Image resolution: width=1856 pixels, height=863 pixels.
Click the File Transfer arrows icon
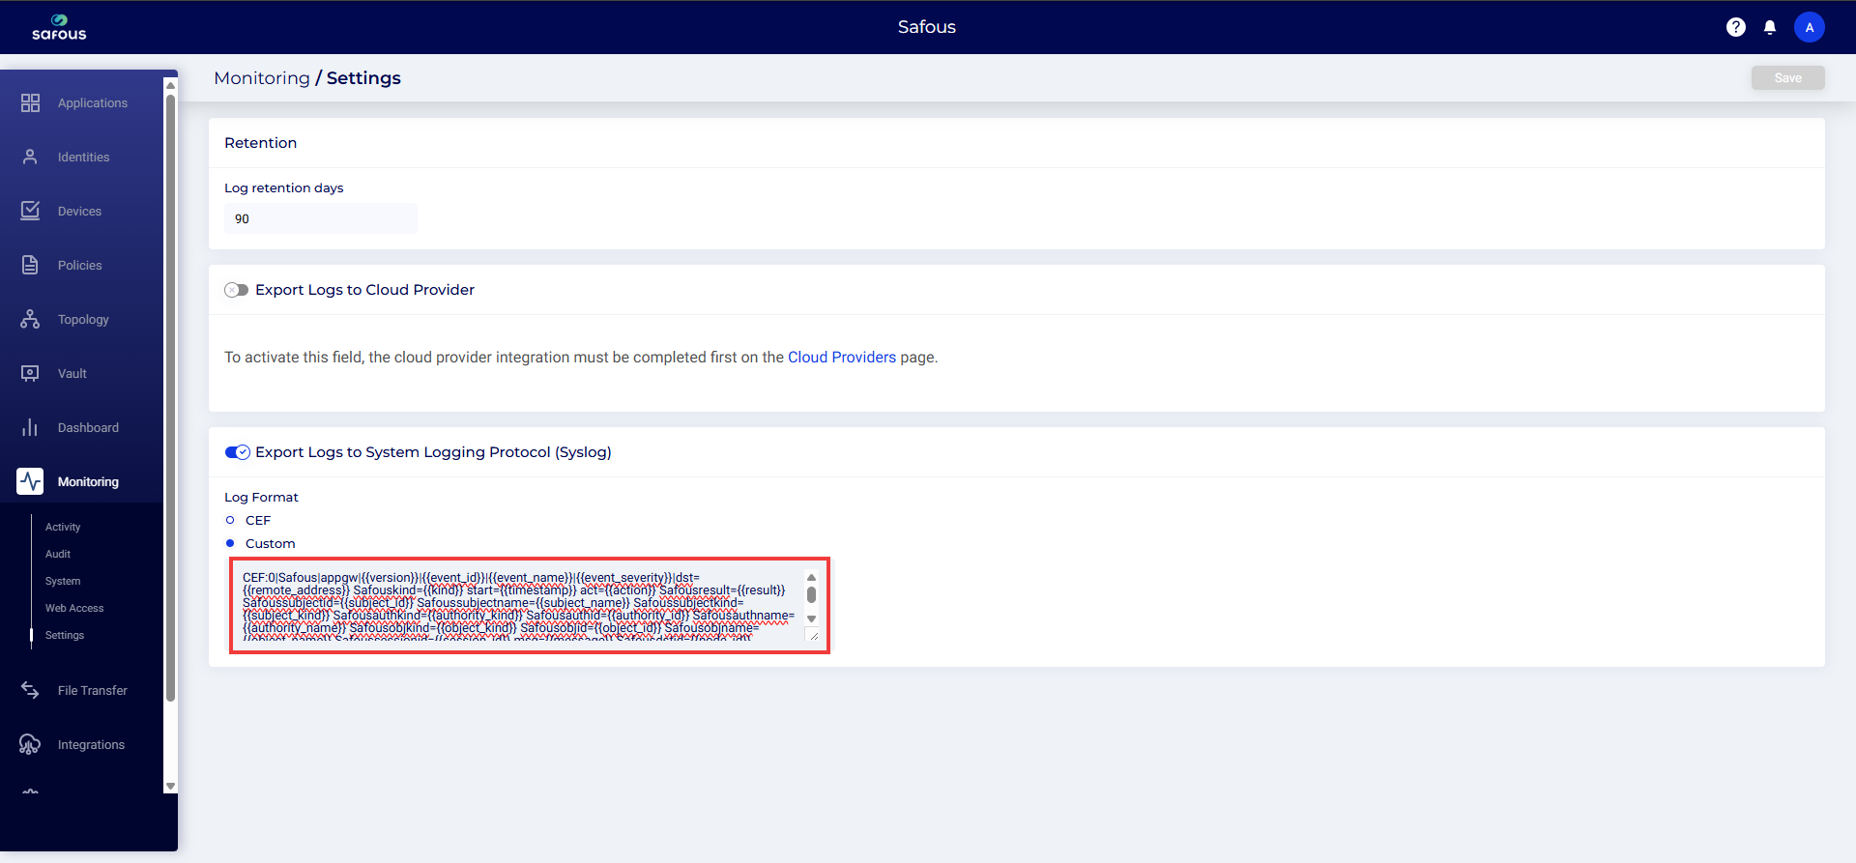click(x=30, y=690)
